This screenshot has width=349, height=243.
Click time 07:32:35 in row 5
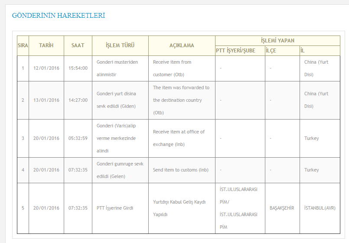(x=78, y=208)
